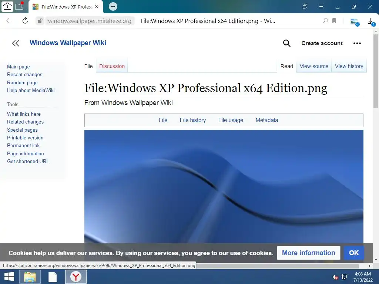The image size is (379, 284).
Task: Switch to Yandex Browser on taskbar
Action: click(x=76, y=277)
